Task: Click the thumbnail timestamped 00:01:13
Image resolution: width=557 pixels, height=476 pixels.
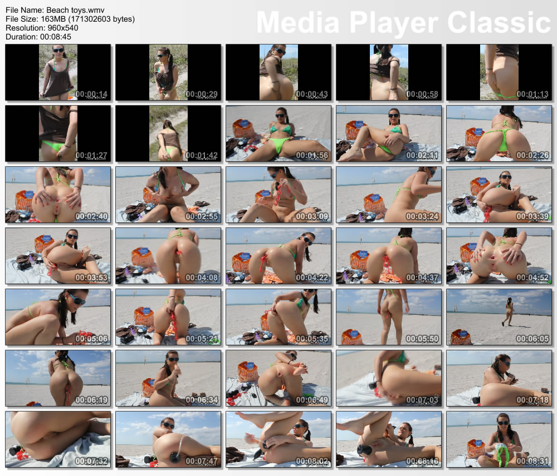Action: pos(499,72)
